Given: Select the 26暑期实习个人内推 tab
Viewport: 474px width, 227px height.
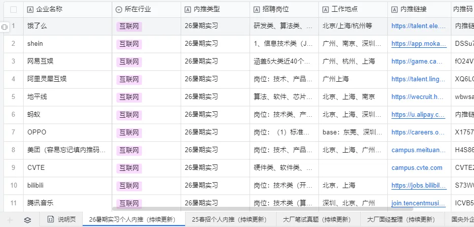Looking at the screenshot, I should click(133, 219).
